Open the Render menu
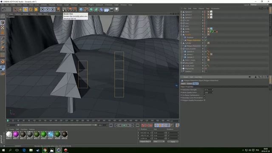This screenshot has width=272, height=153. (59, 5)
